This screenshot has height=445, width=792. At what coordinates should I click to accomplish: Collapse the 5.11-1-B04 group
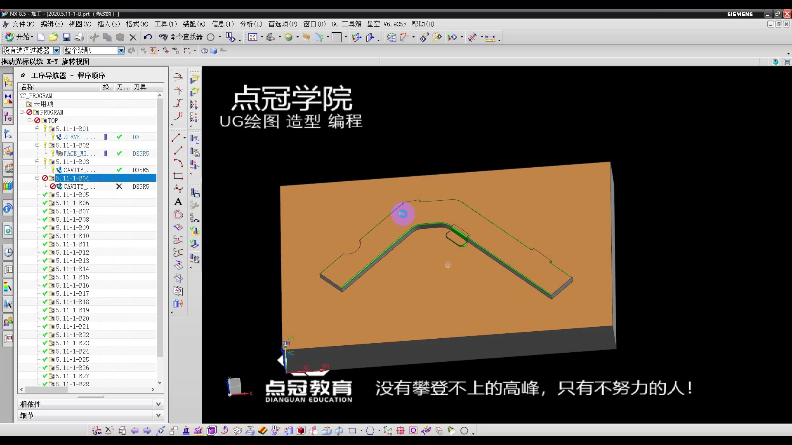tap(37, 178)
